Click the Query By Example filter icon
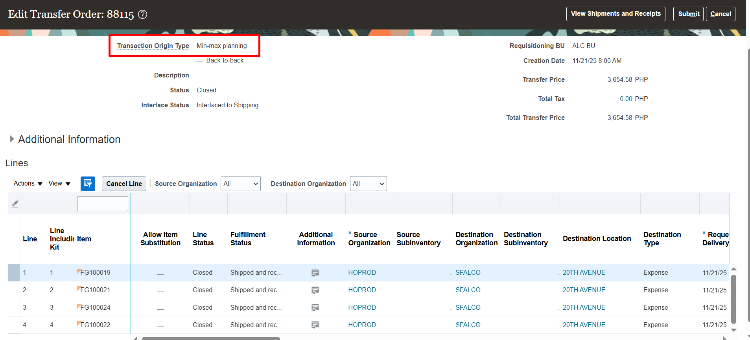The width and height of the screenshot is (750, 340). point(88,184)
